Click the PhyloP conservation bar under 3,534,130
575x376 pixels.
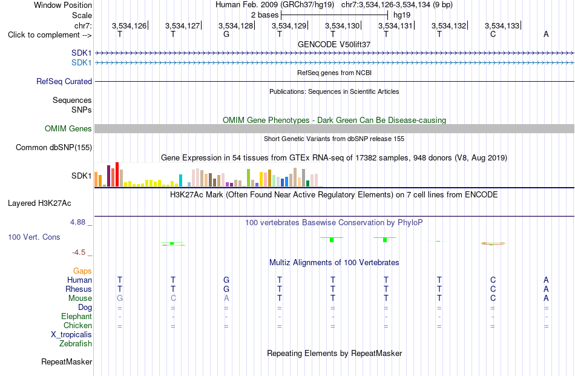(x=332, y=240)
